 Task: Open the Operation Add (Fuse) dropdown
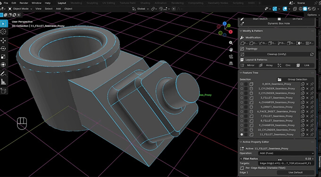[286, 153]
